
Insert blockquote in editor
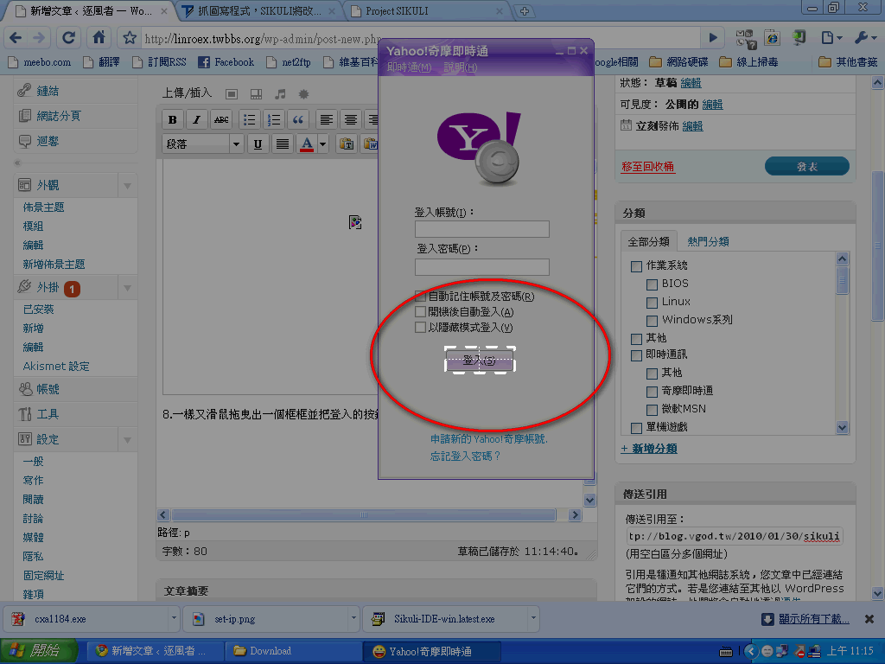click(x=298, y=119)
